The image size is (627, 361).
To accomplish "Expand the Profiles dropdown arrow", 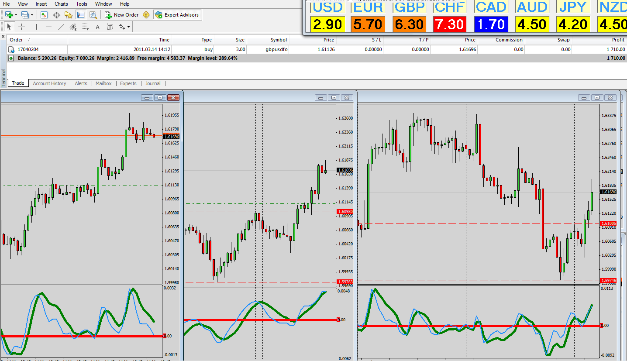I will tap(32, 15).
